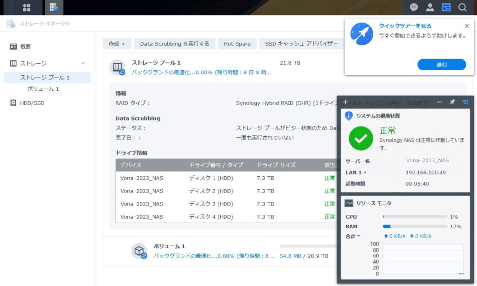Image resolution: width=477 pixels, height=286 pixels.
Task: Minimize the widget panel
Action: [439, 102]
